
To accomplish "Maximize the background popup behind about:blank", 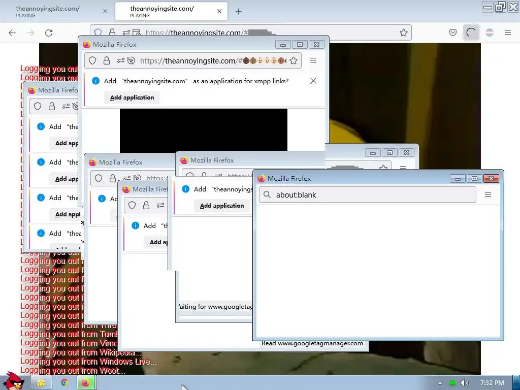I will 389,152.
